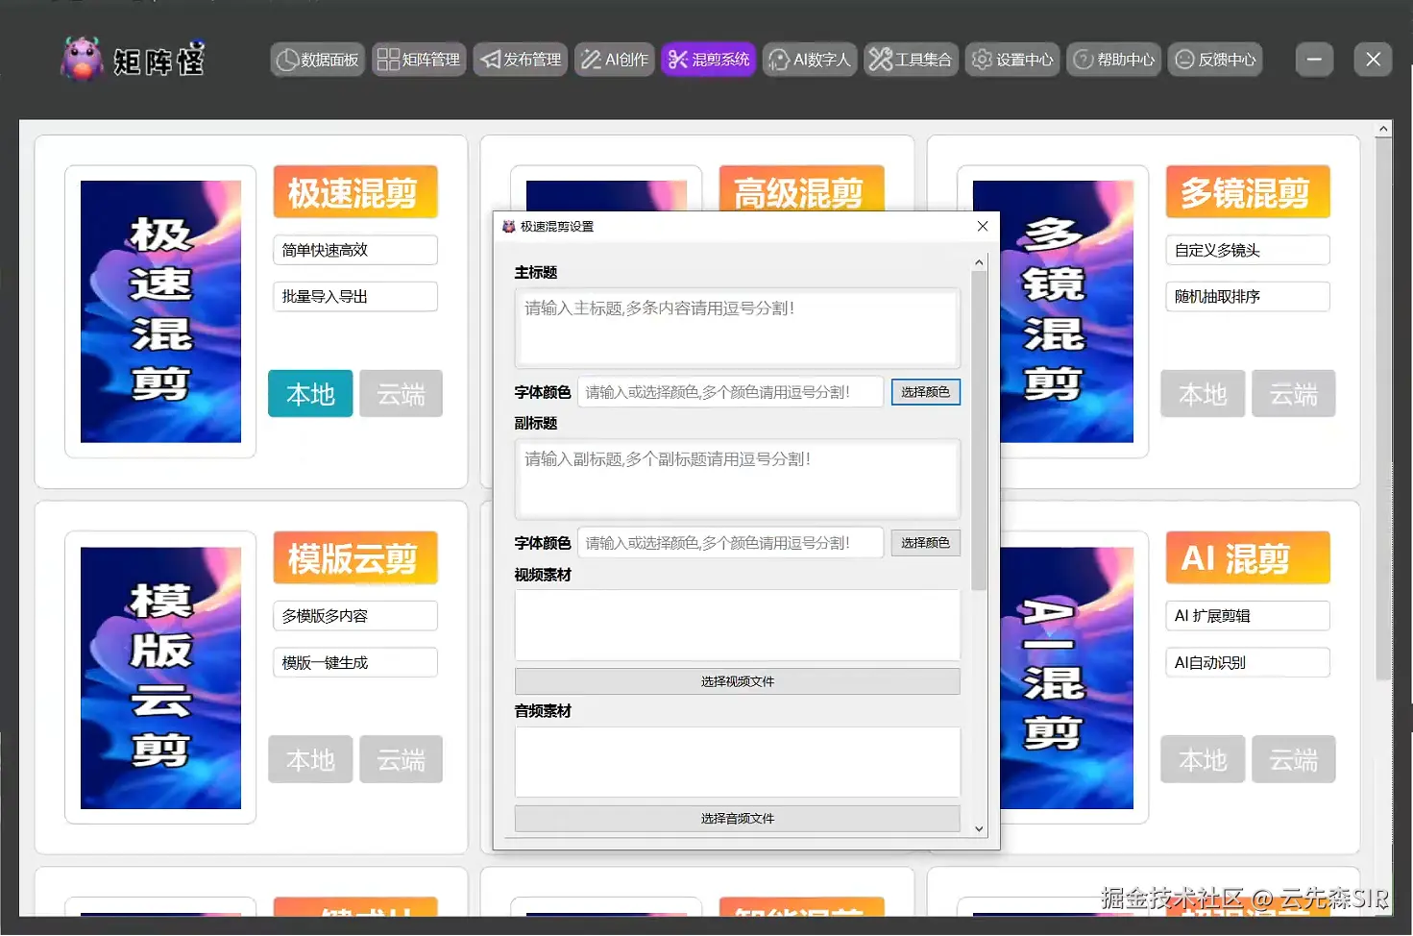This screenshot has height=936, width=1413.
Task: Click 本地 button in 模版云剪 card
Action: 310,760
